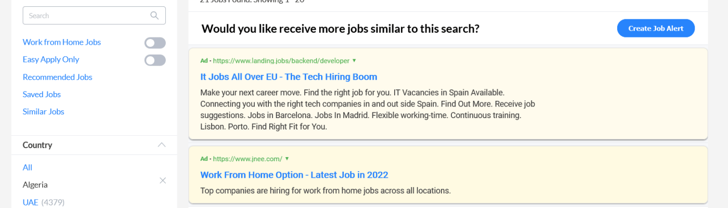Open 'It Jobs All Over EU' ad

click(289, 77)
